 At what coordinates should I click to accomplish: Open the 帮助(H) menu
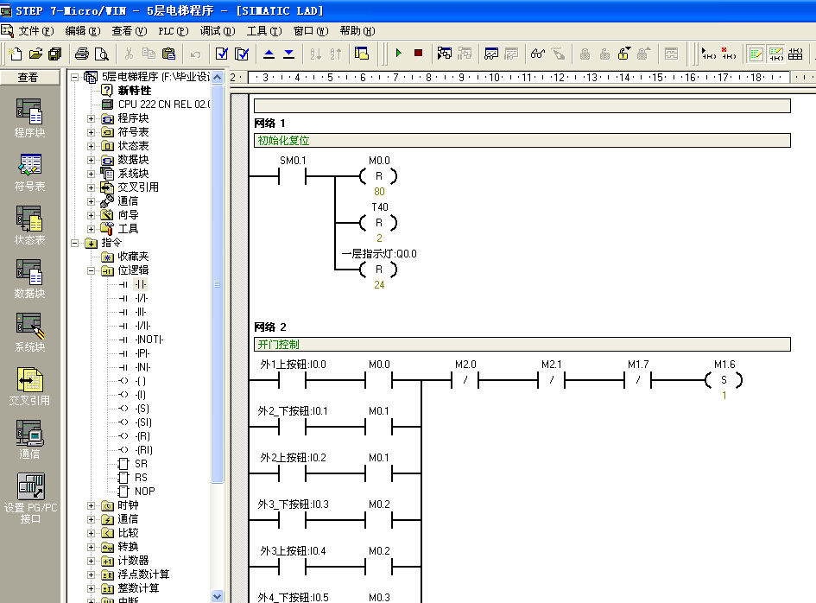(357, 31)
